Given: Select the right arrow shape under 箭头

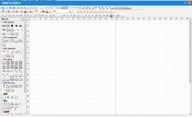Looking at the screenshot, I should coord(4,104).
